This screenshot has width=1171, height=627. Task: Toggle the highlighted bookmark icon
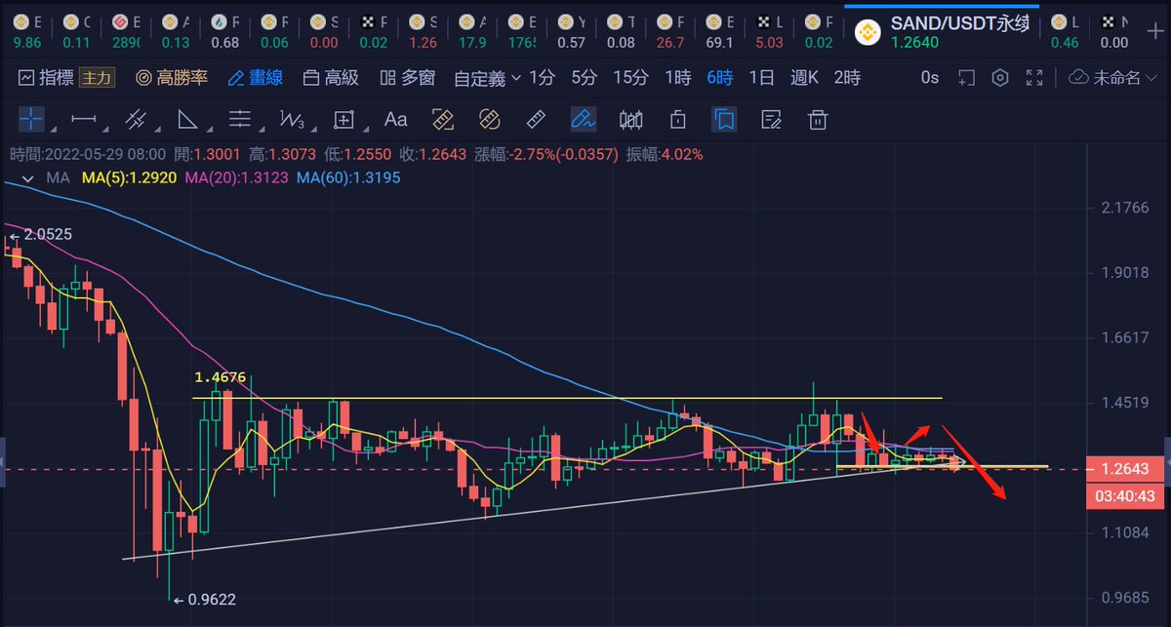pos(724,119)
